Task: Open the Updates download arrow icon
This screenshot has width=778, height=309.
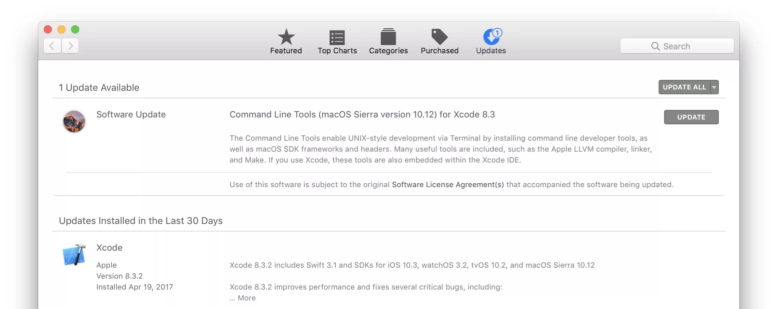Action: coord(492,37)
